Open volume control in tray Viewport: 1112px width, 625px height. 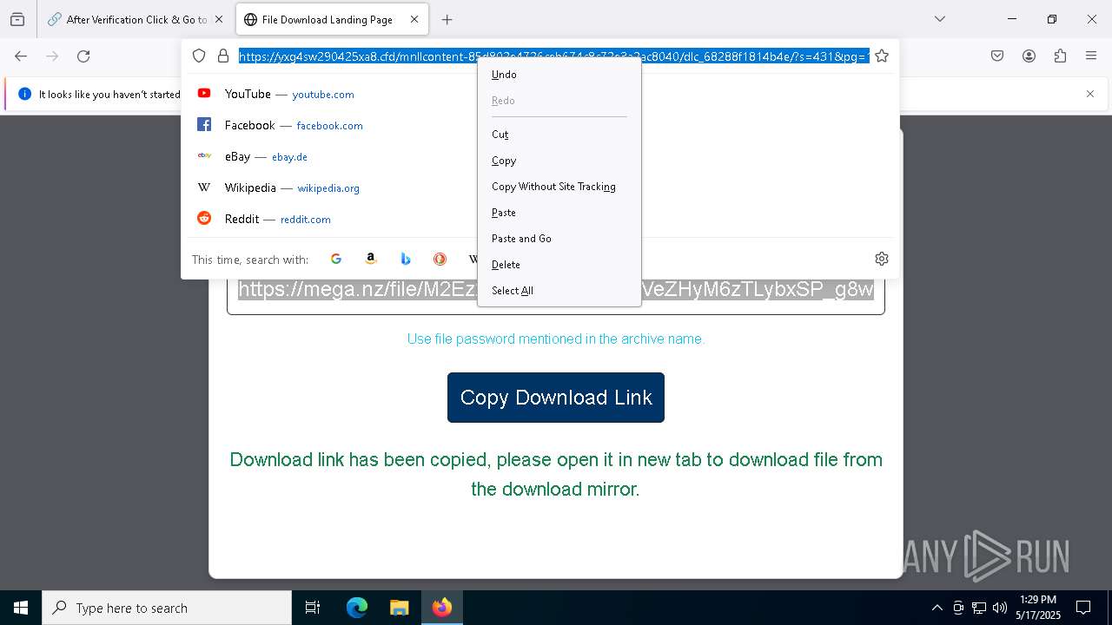coord(1000,608)
